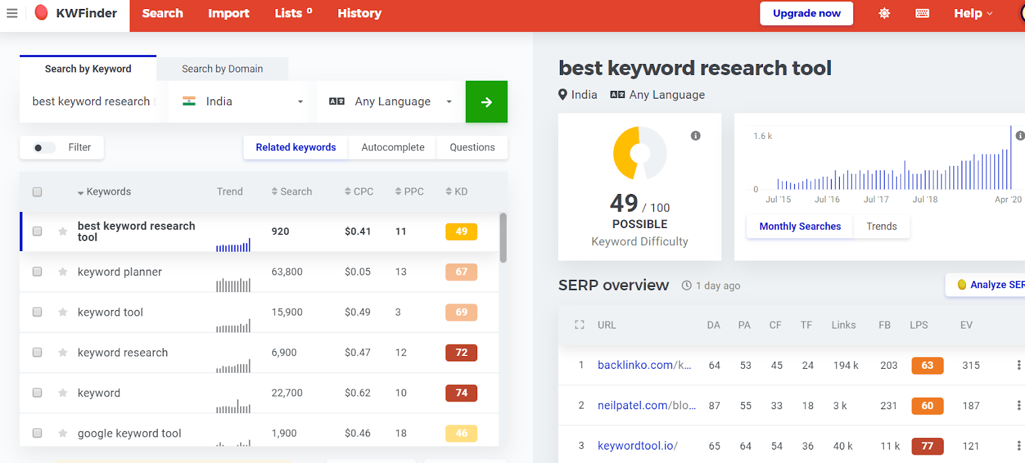This screenshot has width=1025, height=463.
Task: Open the hamburger menu
Action: click(12, 13)
